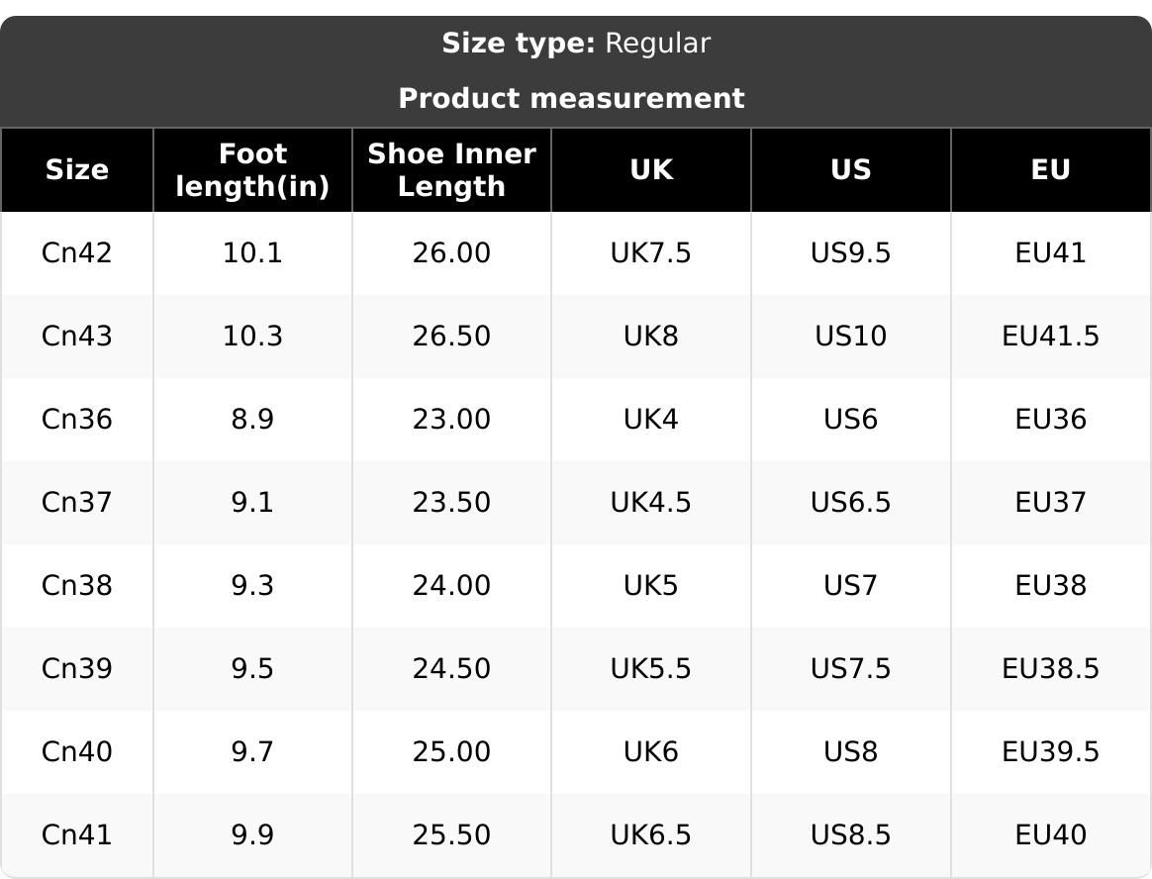Select the UK column header
The image size is (1152, 879).
coord(651,170)
